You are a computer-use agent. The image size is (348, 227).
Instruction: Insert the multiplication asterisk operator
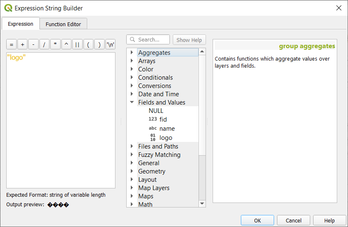pyautogui.click(x=55, y=44)
